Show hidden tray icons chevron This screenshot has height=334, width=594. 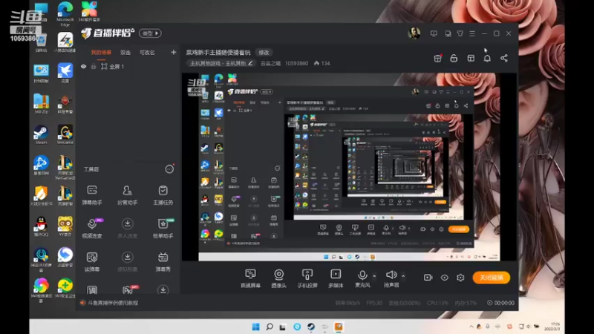(x=471, y=327)
